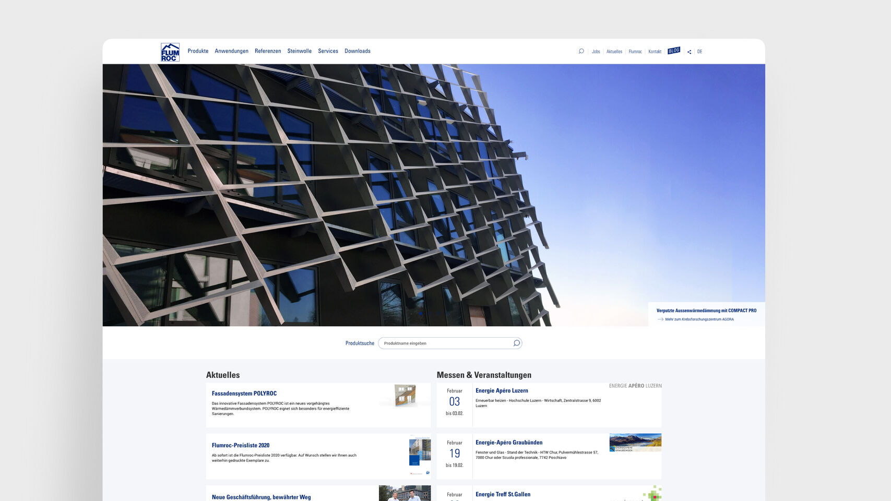Click the Flumroc logo
The image size is (891, 501).
click(170, 52)
